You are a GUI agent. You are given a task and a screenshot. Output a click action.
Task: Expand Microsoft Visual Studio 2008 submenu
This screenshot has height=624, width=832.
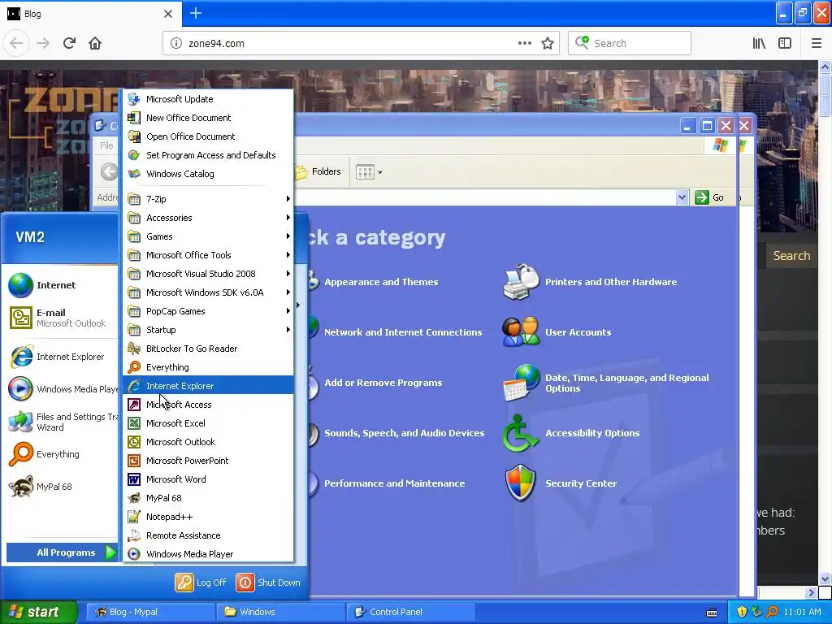(208, 273)
